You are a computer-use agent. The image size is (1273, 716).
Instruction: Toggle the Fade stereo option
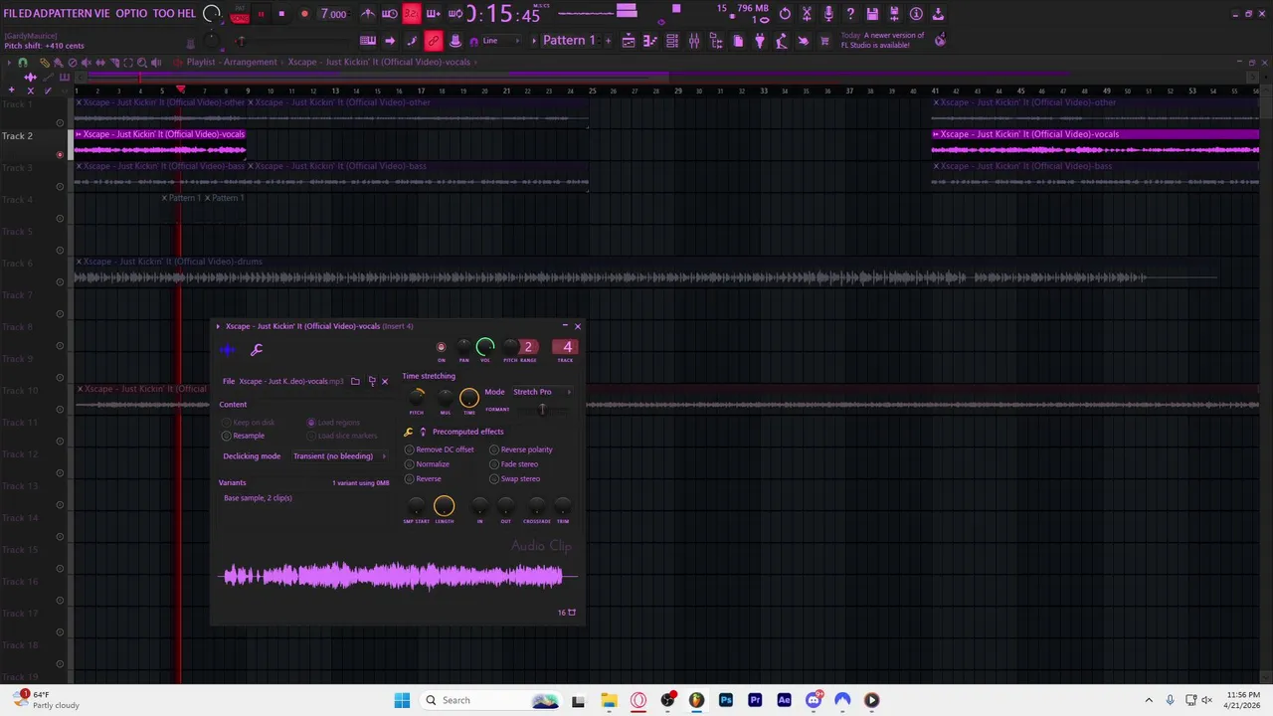point(513,464)
